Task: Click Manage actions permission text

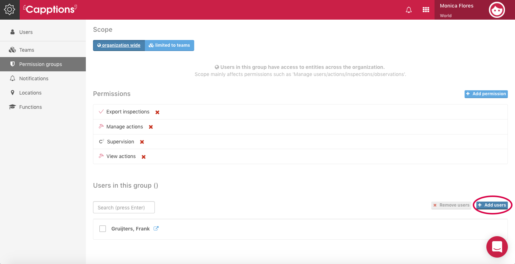Action: click(x=125, y=127)
